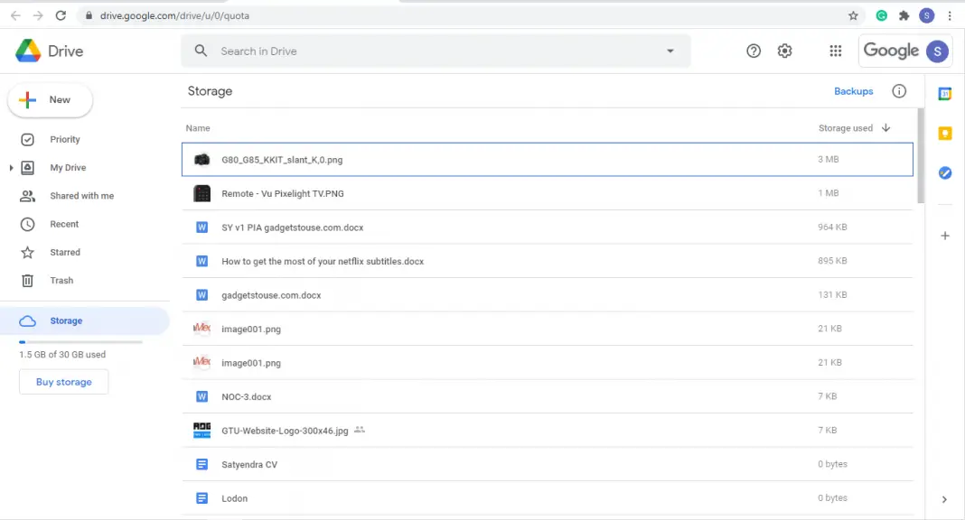Image resolution: width=965 pixels, height=520 pixels.
Task: Open the Starred section
Action: point(65,252)
